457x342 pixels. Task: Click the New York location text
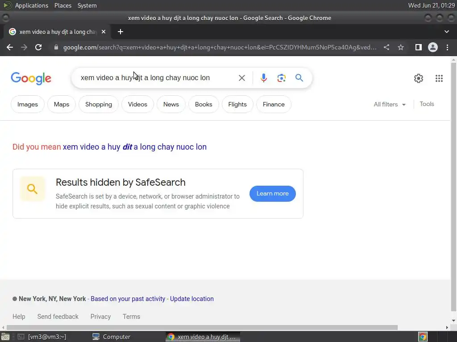52,299
